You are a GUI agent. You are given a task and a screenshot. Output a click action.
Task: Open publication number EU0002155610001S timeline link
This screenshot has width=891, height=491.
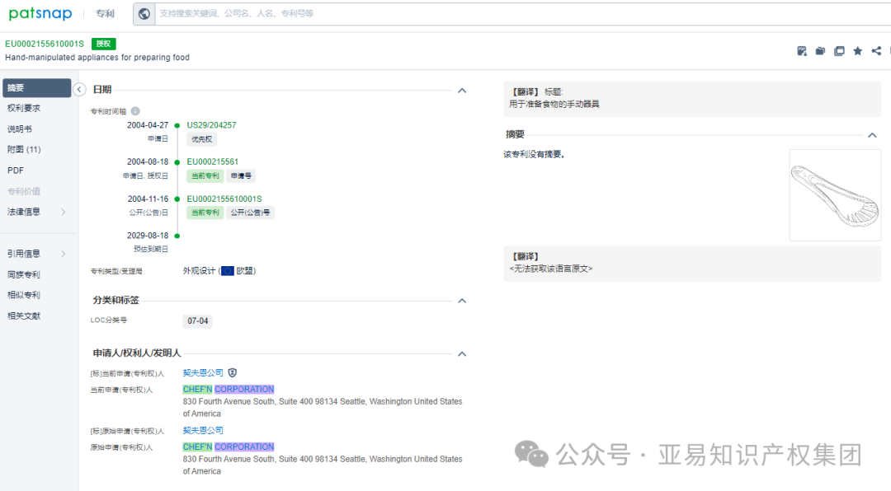[x=224, y=199]
